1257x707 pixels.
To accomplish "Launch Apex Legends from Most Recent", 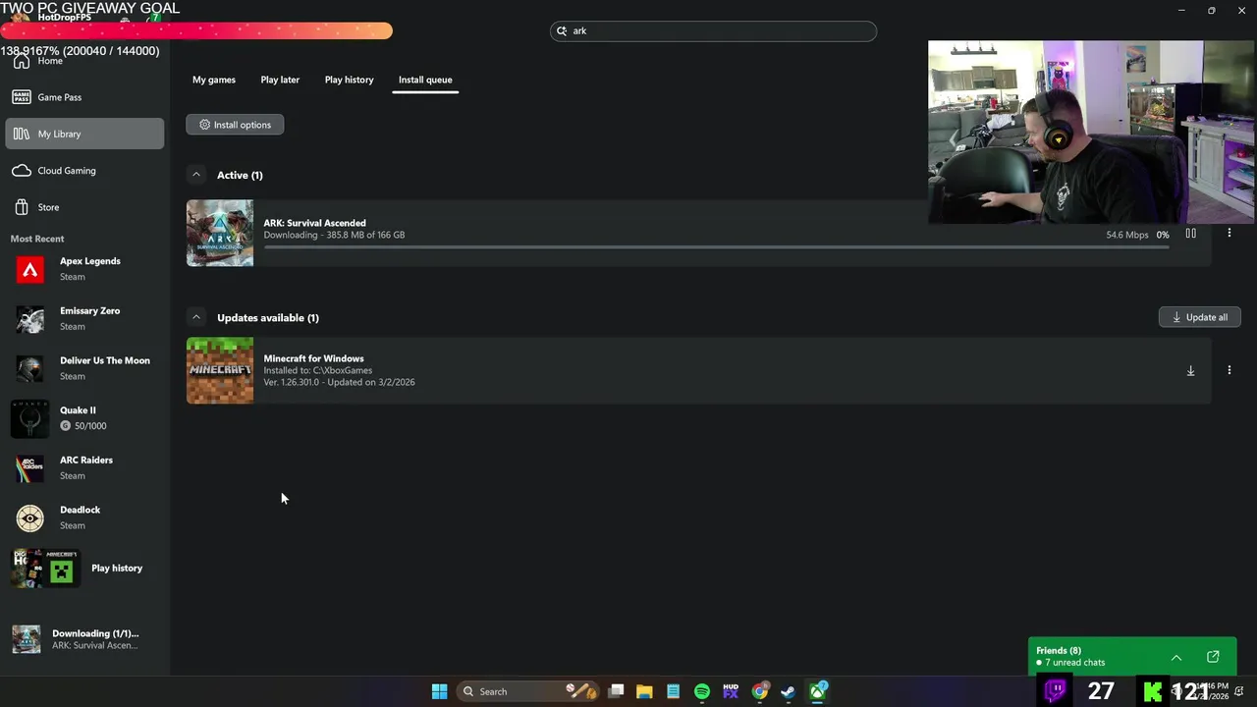I will pos(84,269).
